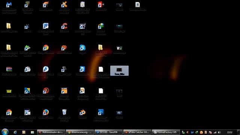The height and width of the screenshot is (135, 240).
Task: Click the 23:52 taskbar clock
Action: tap(229, 132)
